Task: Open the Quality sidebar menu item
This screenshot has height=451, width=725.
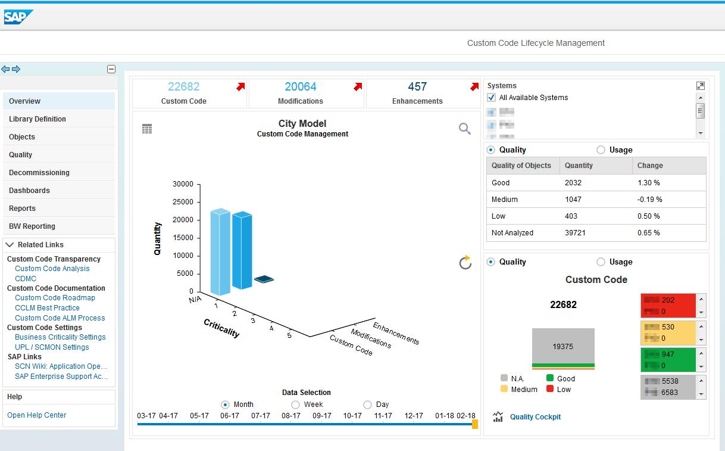Action: pyautogui.click(x=59, y=155)
